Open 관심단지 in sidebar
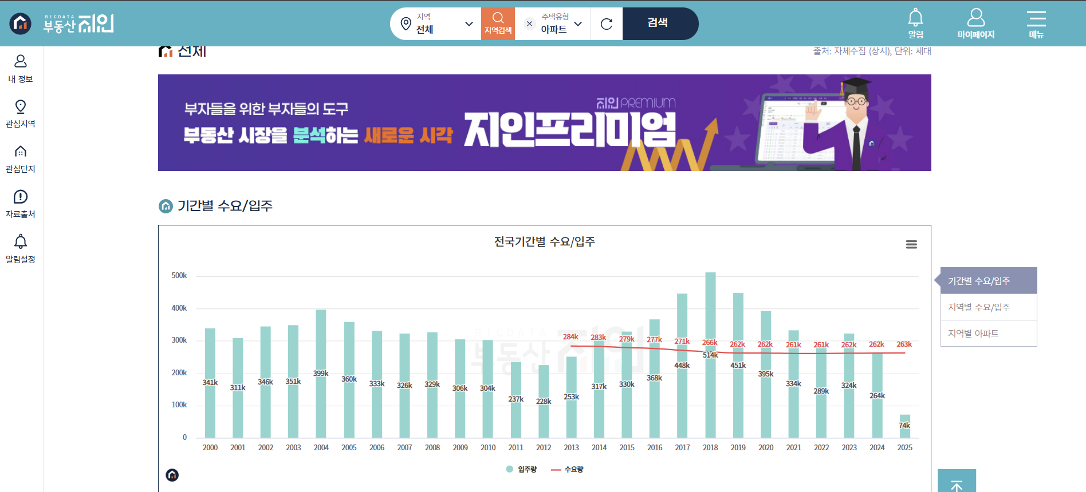The image size is (1086, 492). coord(21,159)
